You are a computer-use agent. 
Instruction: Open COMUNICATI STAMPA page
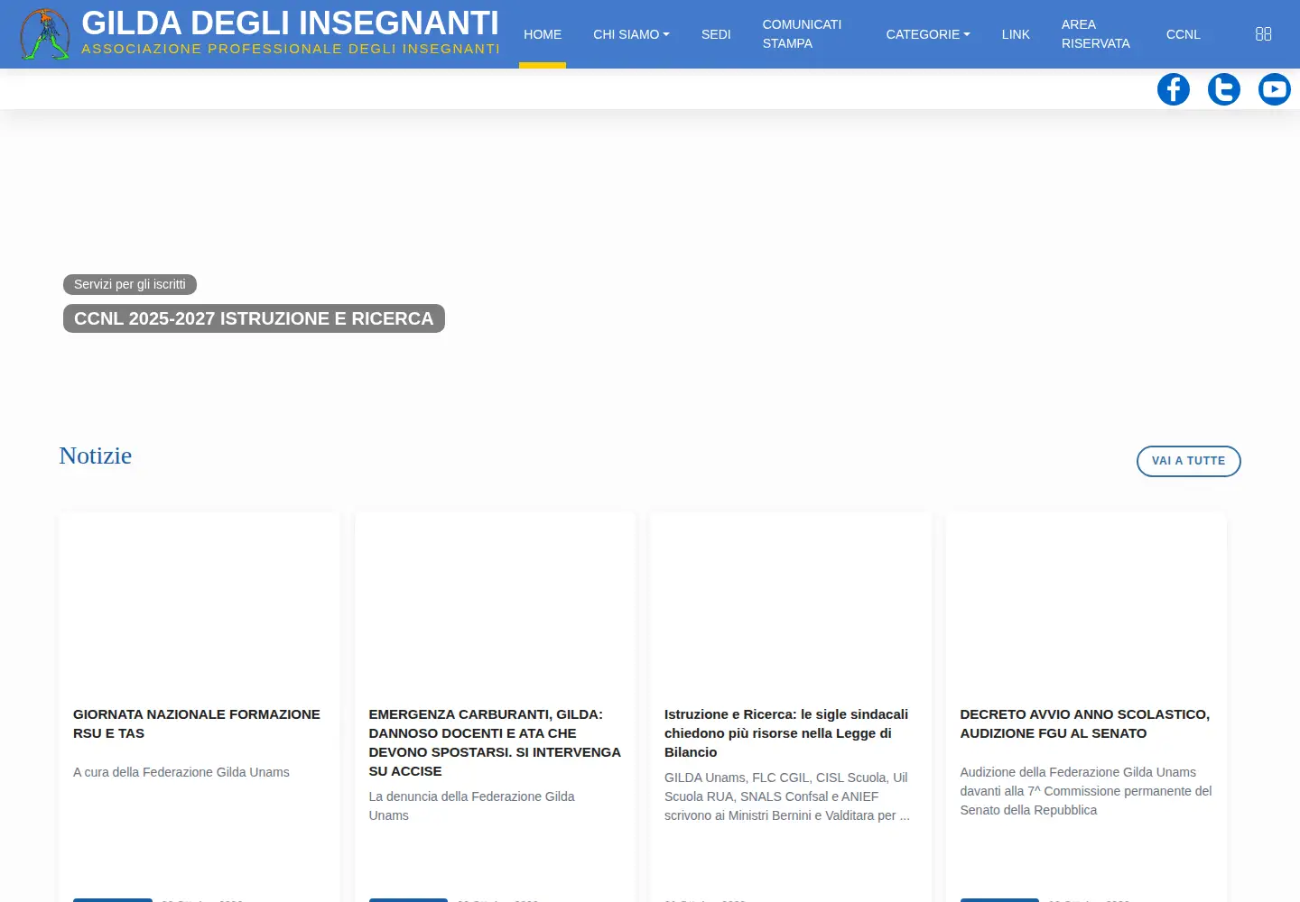(x=802, y=34)
